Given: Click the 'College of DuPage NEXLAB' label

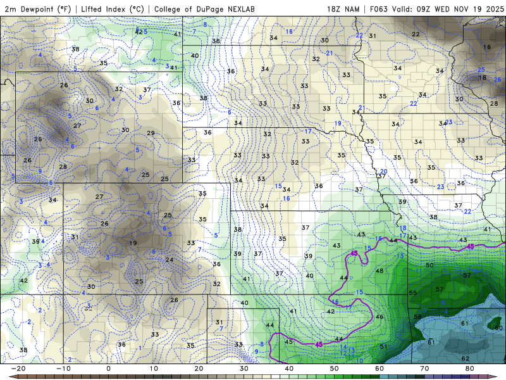Looking at the screenshot, I should [x=204, y=9].
